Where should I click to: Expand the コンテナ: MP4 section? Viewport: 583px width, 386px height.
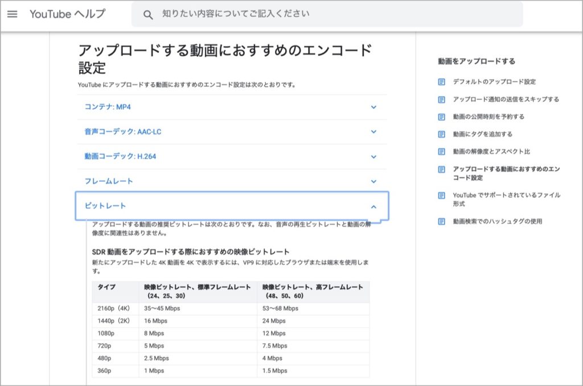[232, 107]
